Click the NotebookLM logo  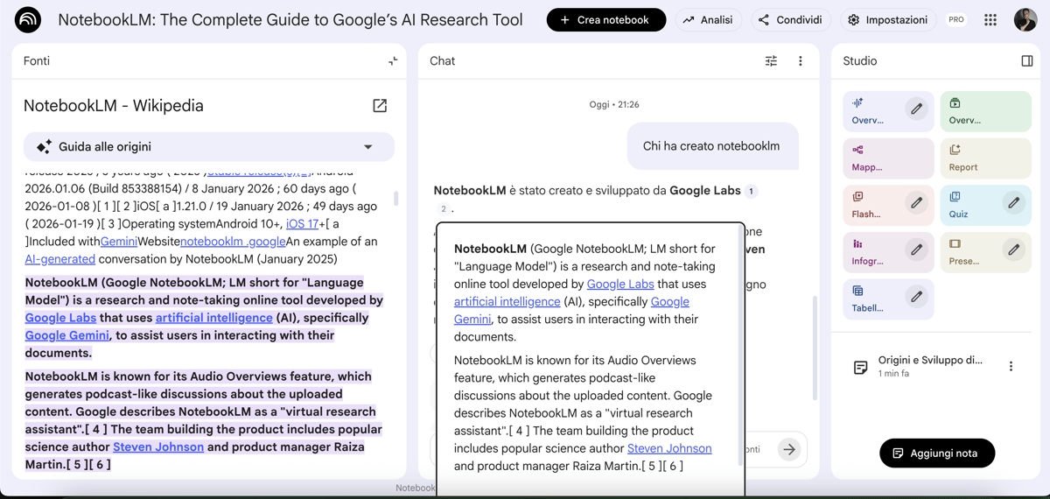(x=28, y=20)
